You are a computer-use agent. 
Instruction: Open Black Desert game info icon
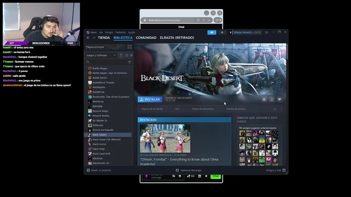pos(272,100)
